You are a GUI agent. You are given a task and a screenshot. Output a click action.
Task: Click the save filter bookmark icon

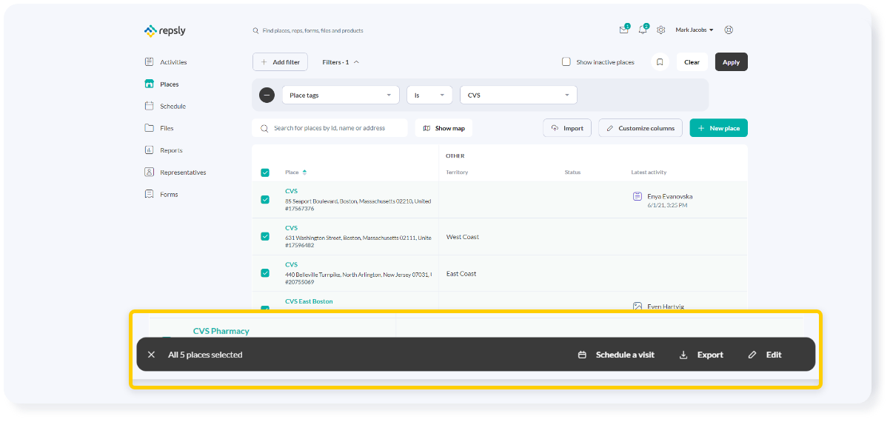660,62
